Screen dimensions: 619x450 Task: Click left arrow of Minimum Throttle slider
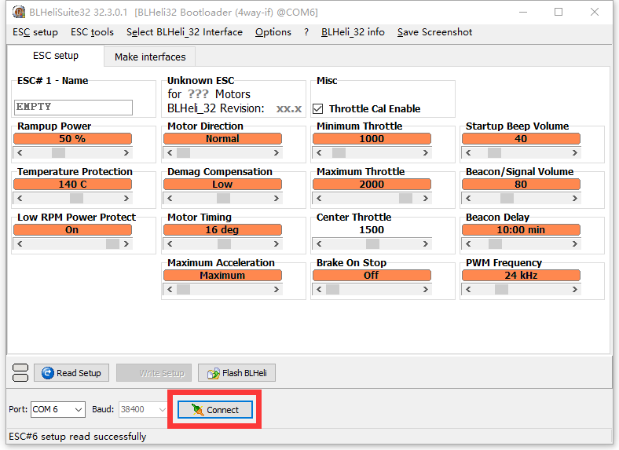[319, 153]
